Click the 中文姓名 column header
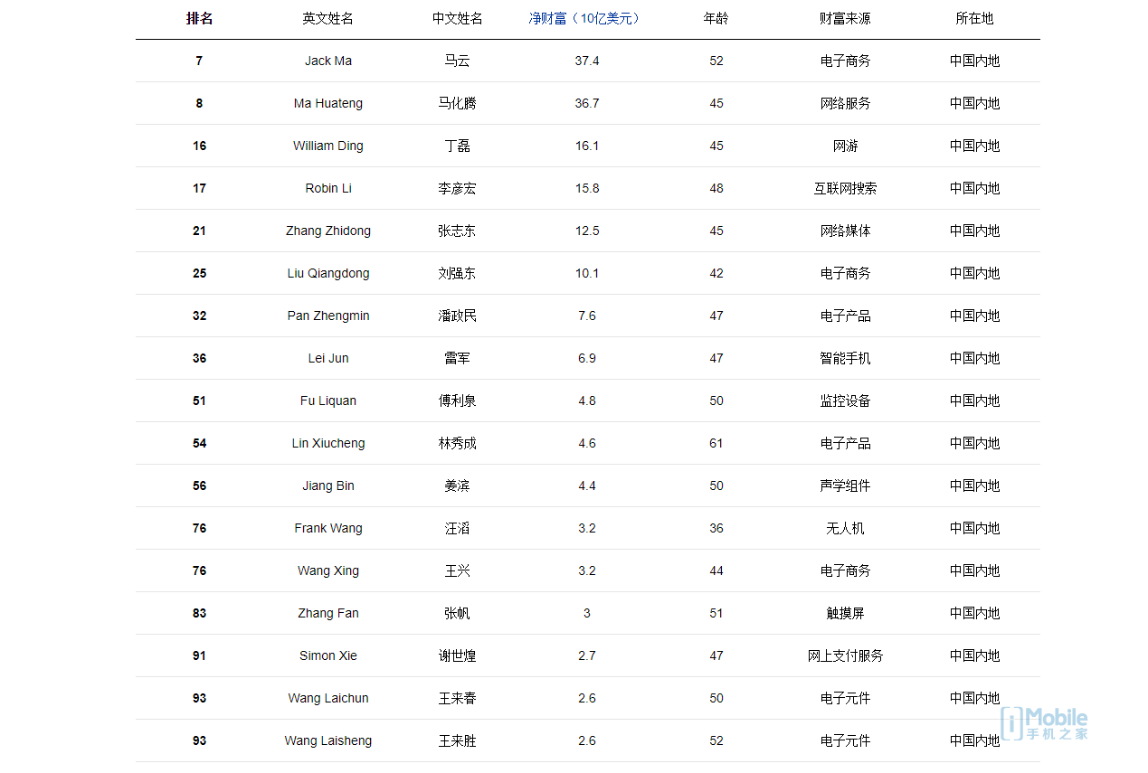1148x773 pixels. coord(458,18)
